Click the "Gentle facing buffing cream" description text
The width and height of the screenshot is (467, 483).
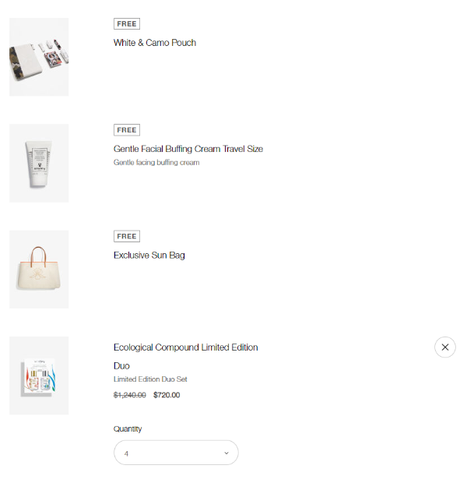pyautogui.click(x=156, y=163)
